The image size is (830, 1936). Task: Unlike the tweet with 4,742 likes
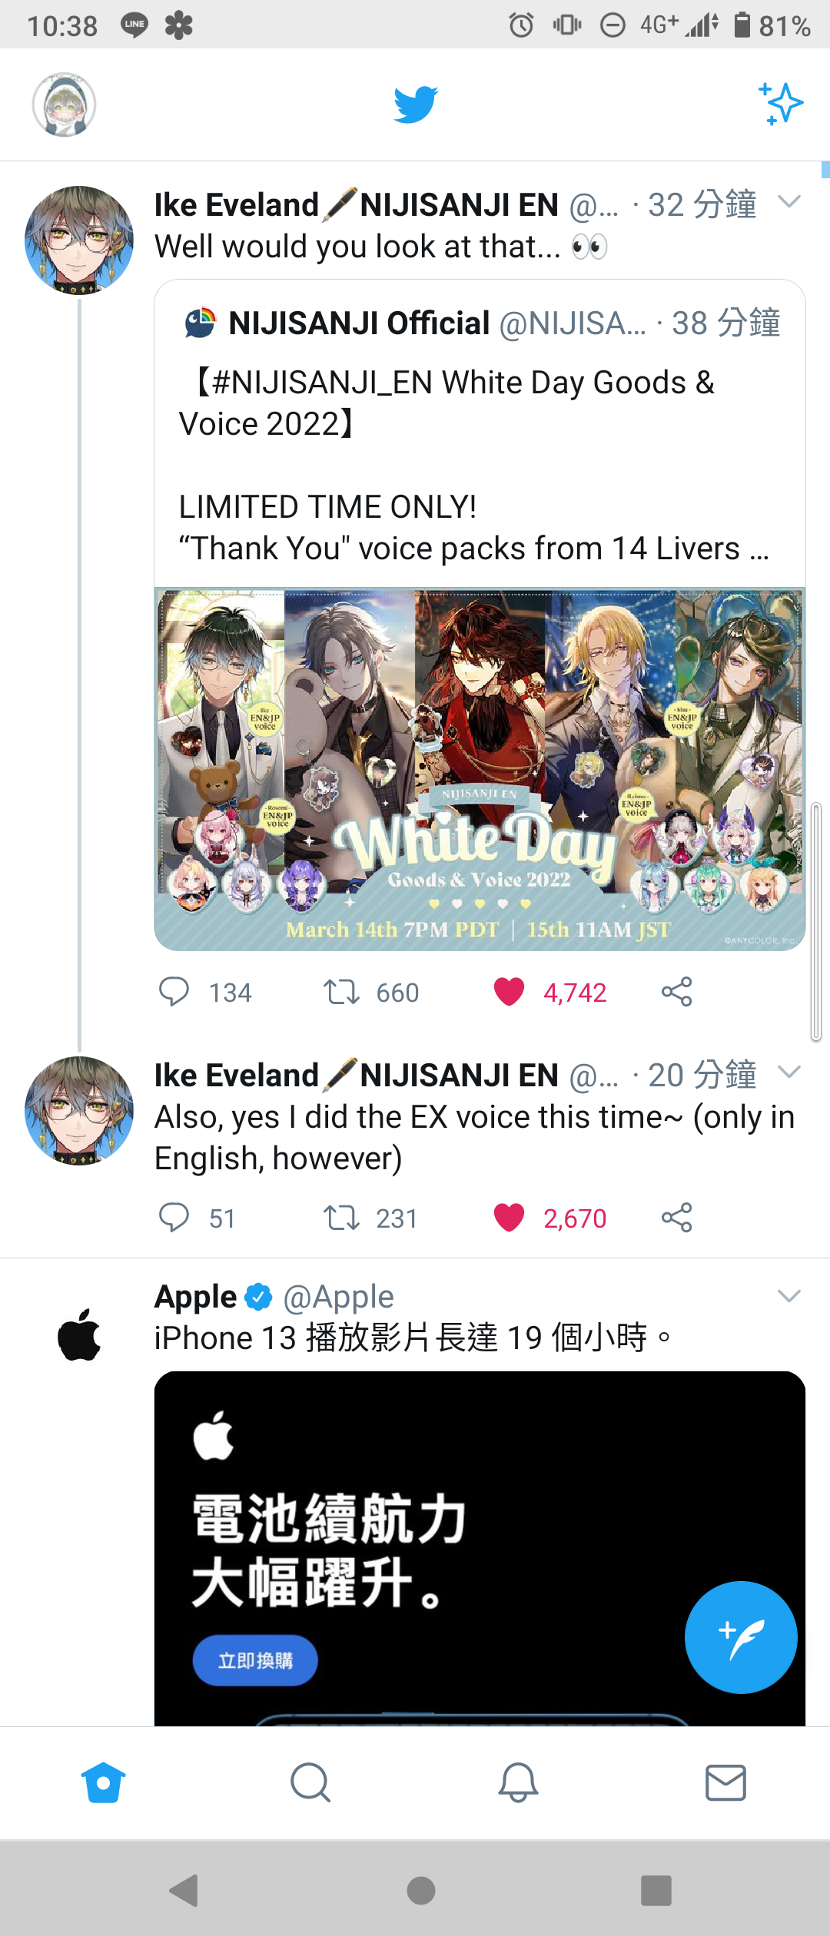coord(509,992)
